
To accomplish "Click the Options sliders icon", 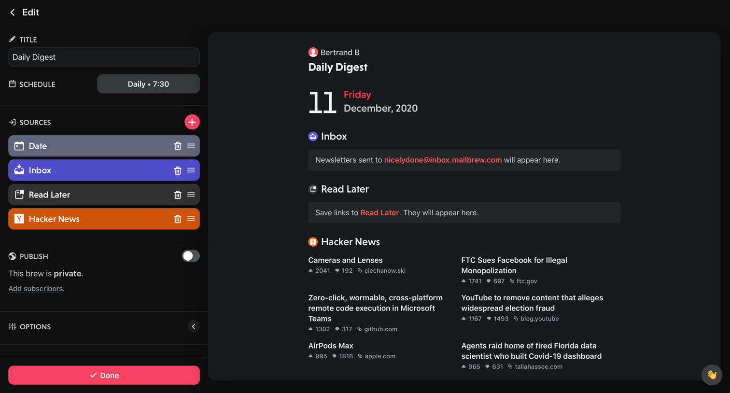I will click(12, 327).
